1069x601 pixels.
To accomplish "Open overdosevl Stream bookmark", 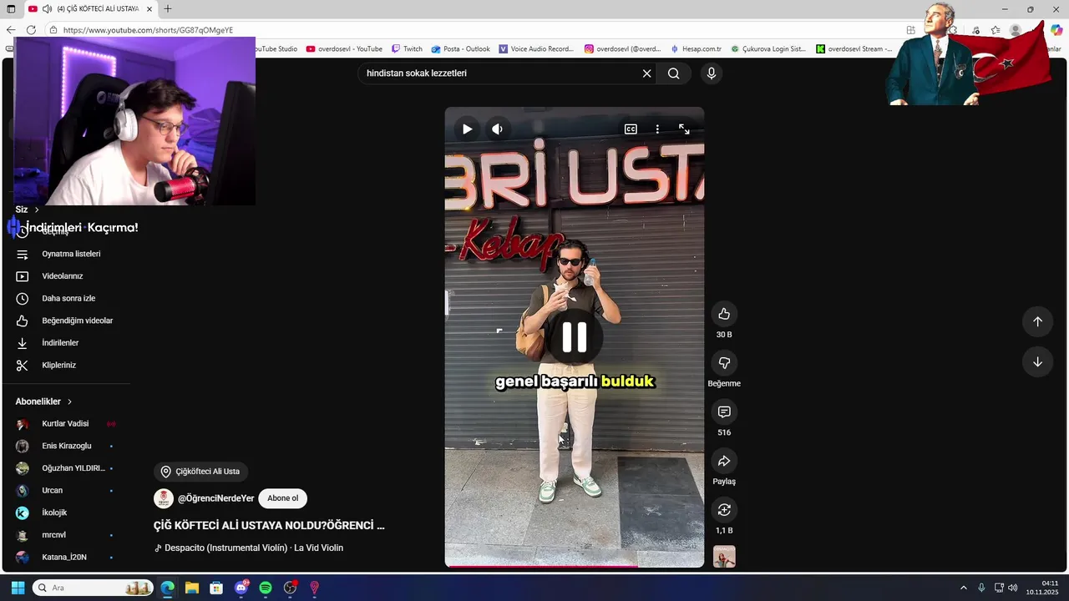I will (x=855, y=49).
